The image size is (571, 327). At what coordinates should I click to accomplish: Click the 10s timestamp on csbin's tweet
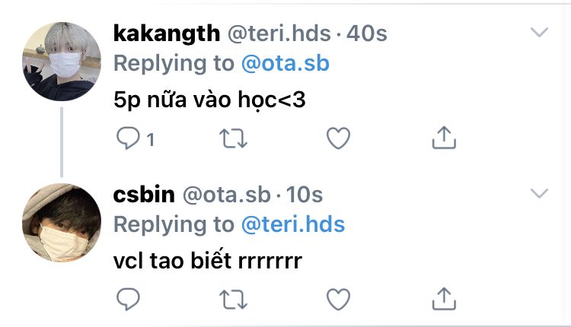point(305,195)
